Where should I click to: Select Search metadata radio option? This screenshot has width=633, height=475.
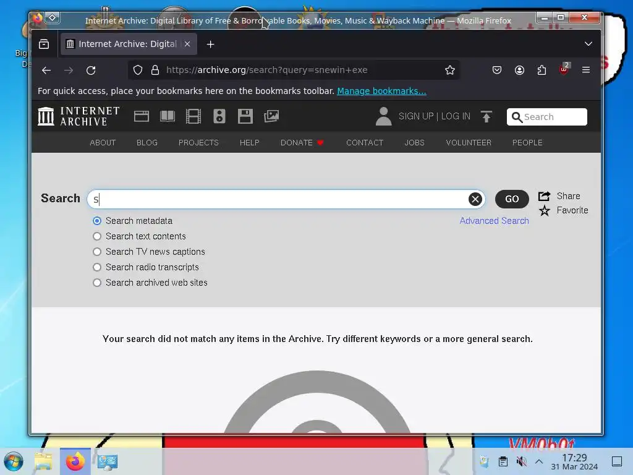point(97,221)
